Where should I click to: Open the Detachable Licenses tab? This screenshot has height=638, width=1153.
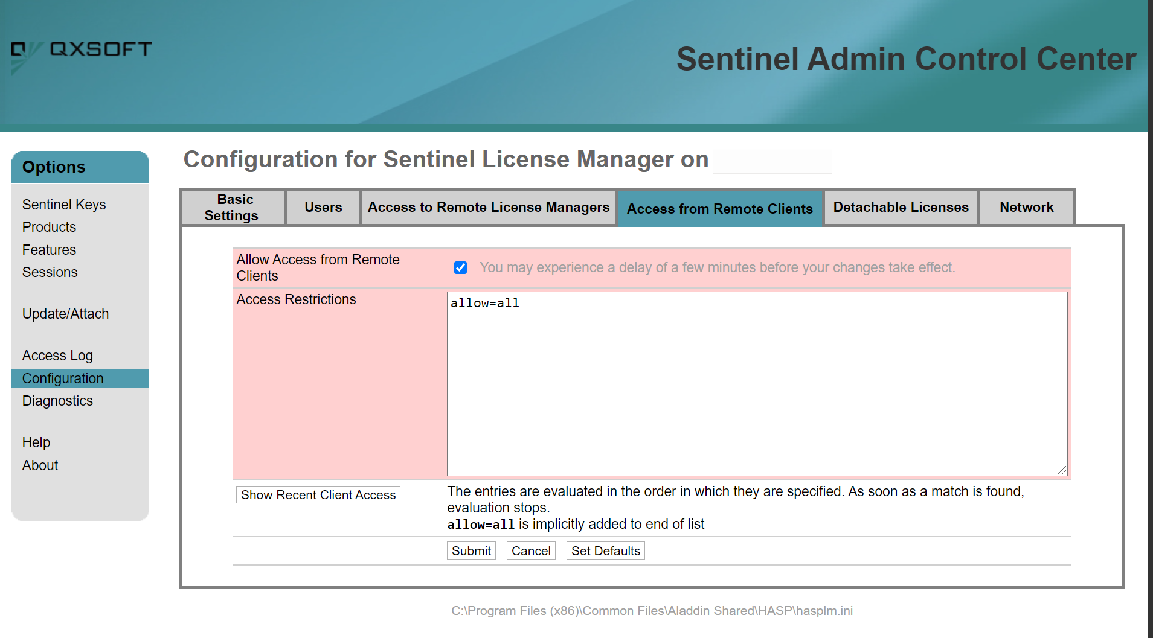point(901,208)
